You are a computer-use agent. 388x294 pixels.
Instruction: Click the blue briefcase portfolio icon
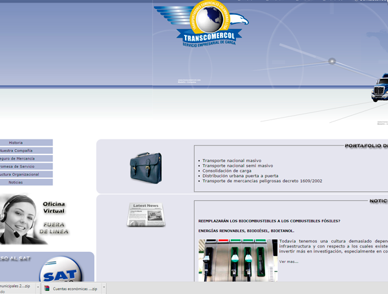(146, 168)
